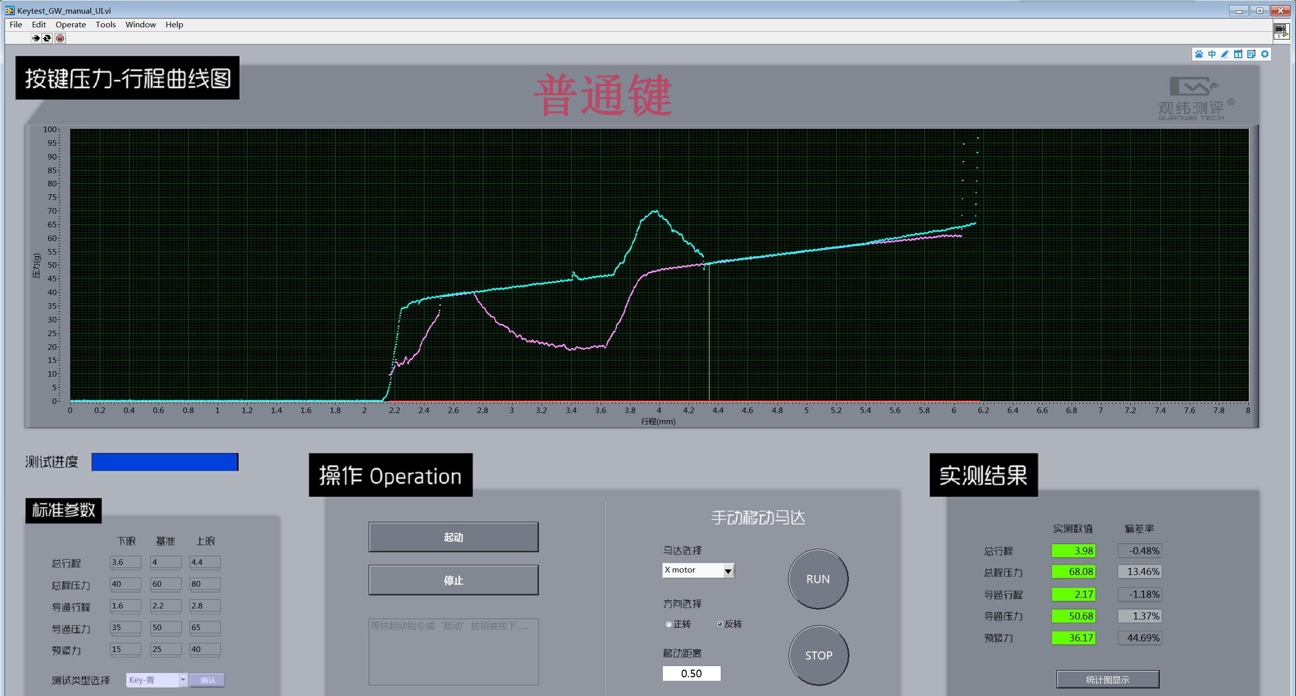Open the Operate menu
The image size is (1296, 696).
pyautogui.click(x=70, y=24)
